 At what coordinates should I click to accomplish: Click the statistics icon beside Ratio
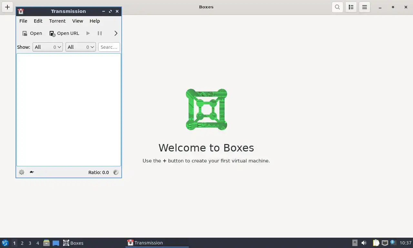[x=116, y=172]
